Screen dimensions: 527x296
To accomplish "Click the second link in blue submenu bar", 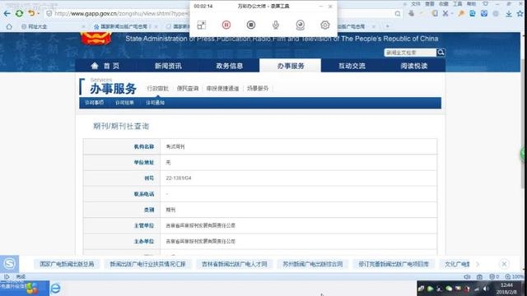I will tap(124, 103).
